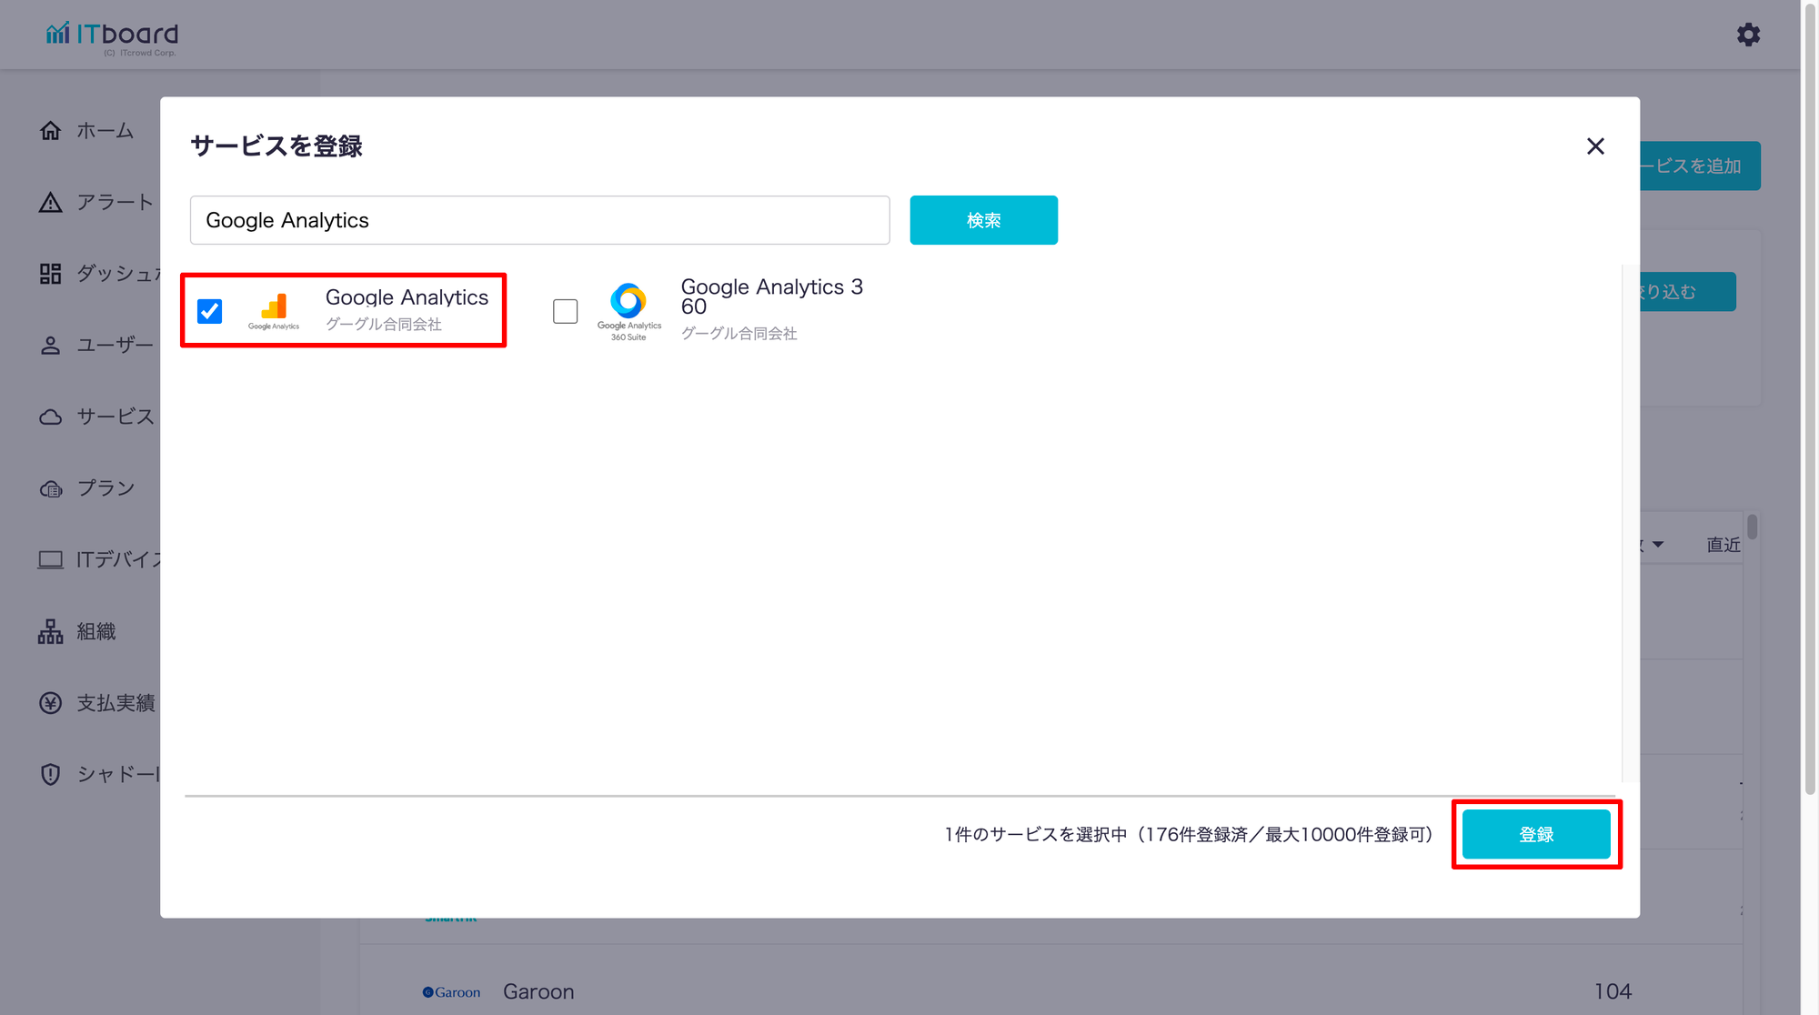The width and height of the screenshot is (1819, 1015).
Task: Uncheck the Google Analytics checkbox
Action: 210,311
